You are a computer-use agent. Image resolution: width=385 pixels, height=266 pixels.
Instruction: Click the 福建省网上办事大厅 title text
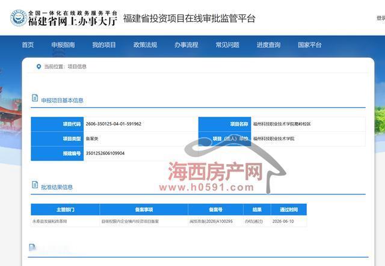click(x=72, y=22)
